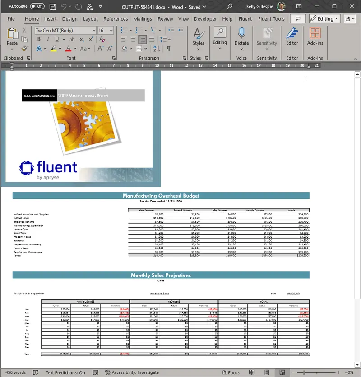Viewport: 361px width, 377px height.
Task: Toggle Italic formatting
Action: point(48,39)
